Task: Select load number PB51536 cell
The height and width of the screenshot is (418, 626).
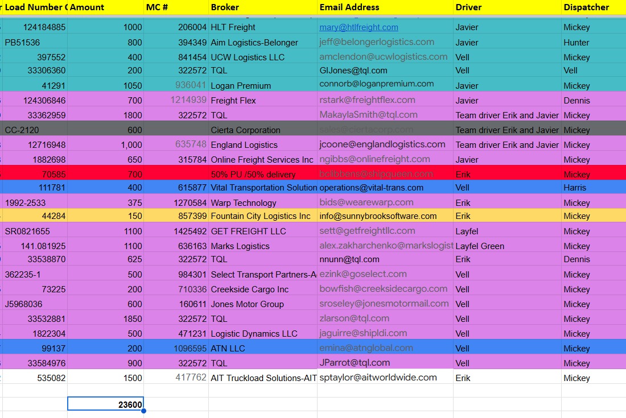Action: click(35, 42)
